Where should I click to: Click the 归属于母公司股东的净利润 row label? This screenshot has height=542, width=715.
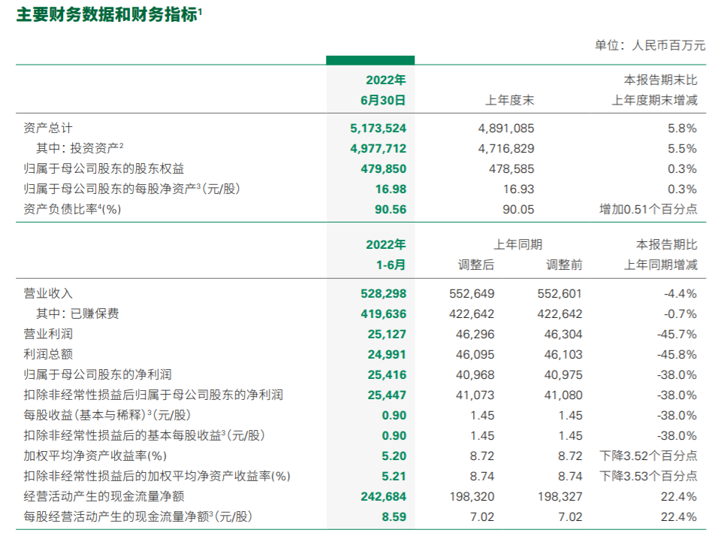point(105,374)
